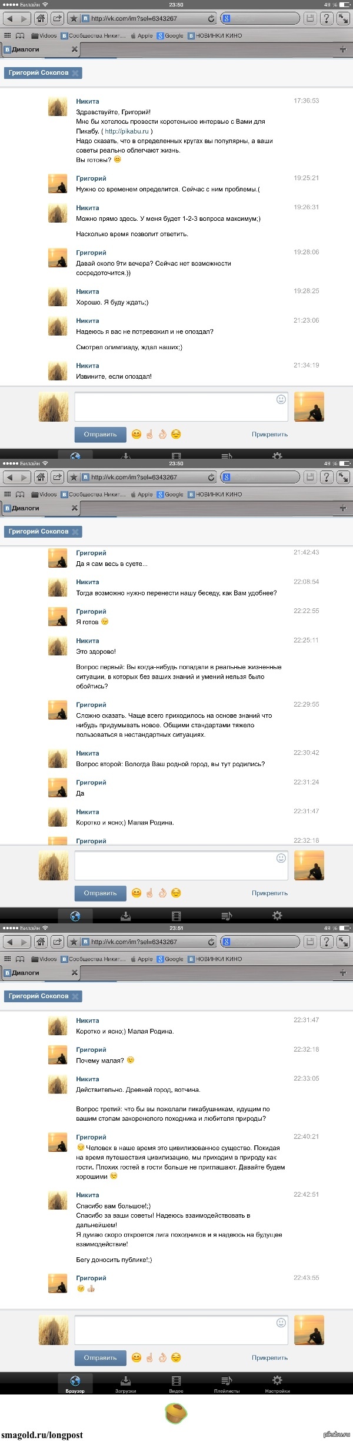This screenshot has height=1441, width=353.
Task: Toggle fullscreen arrows icon in the 23:51 toolbar
Action: click(x=343, y=942)
